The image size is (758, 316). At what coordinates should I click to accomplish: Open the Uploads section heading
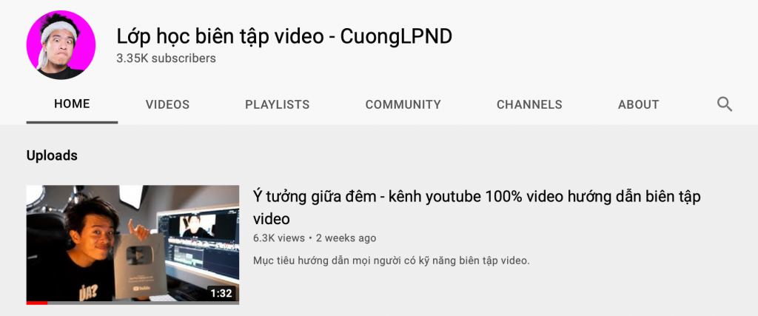pyautogui.click(x=52, y=155)
